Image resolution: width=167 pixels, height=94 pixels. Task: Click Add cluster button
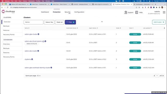coord(159,22)
